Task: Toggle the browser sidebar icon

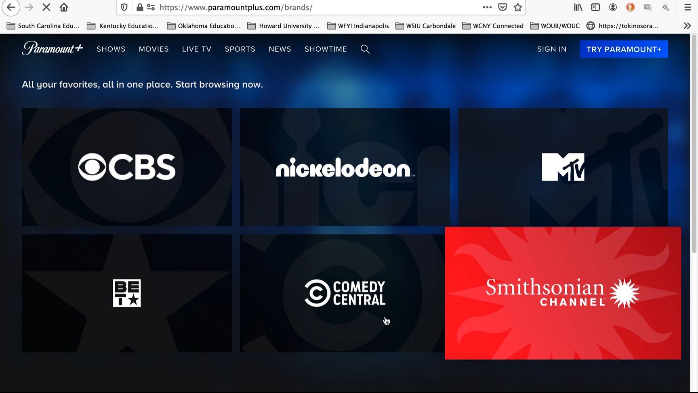Action: tap(595, 7)
